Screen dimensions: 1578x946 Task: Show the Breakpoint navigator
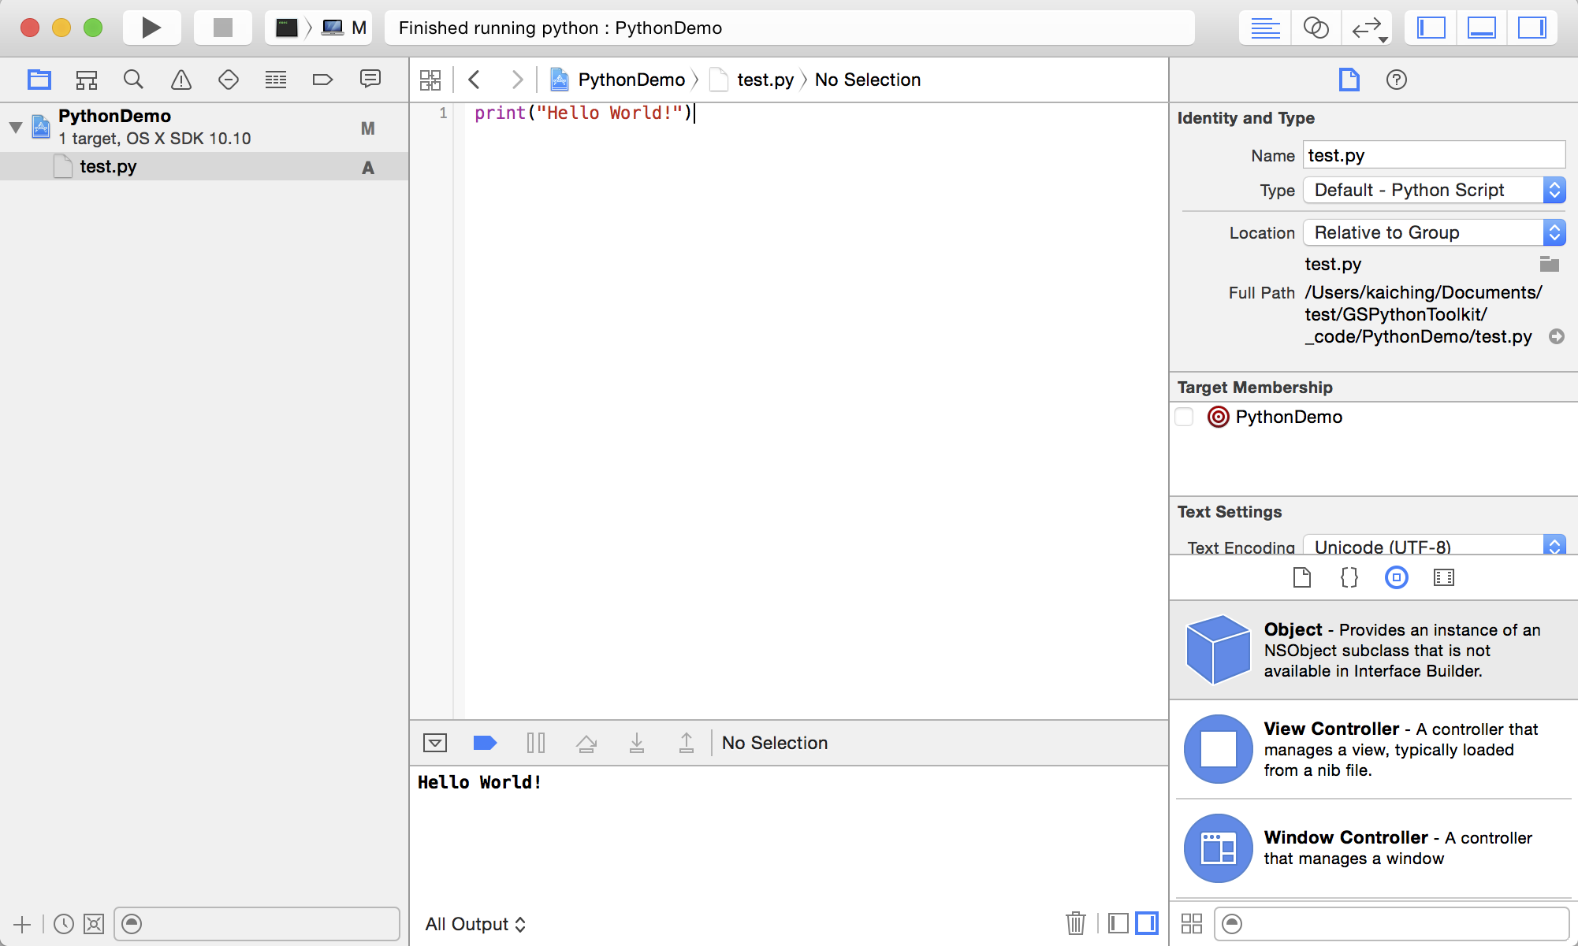click(322, 80)
